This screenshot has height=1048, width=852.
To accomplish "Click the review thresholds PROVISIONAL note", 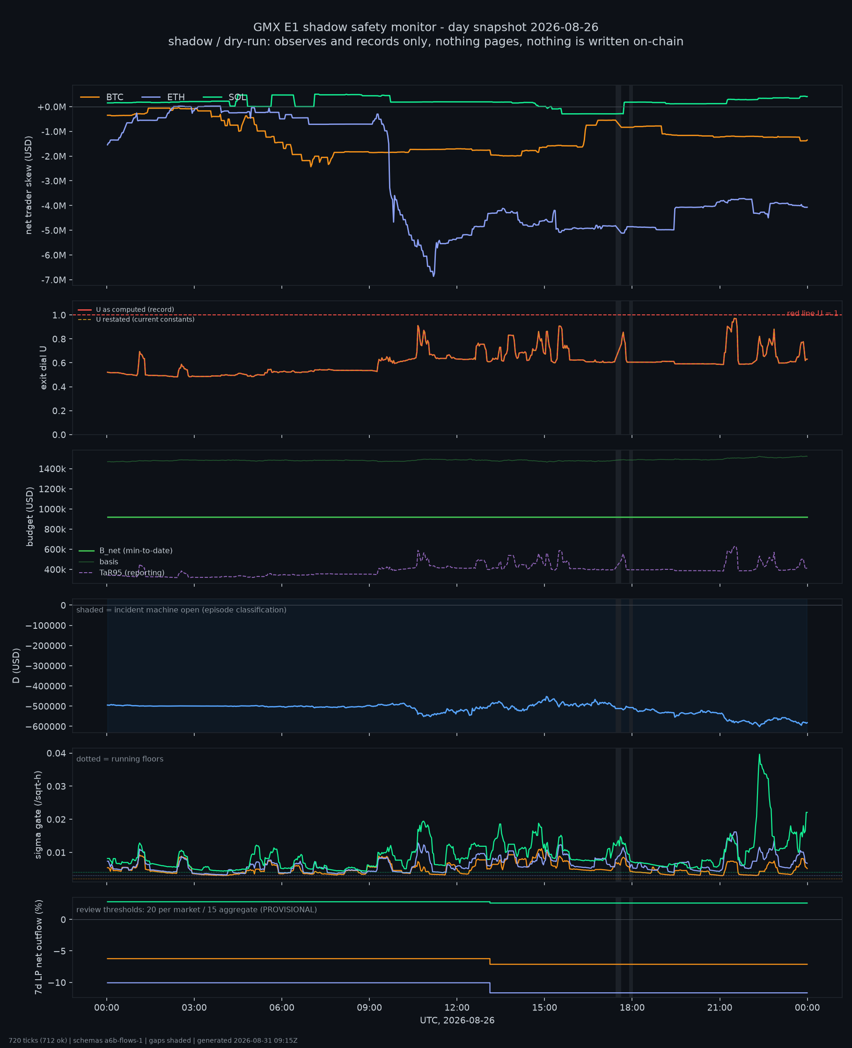I will click(x=197, y=910).
